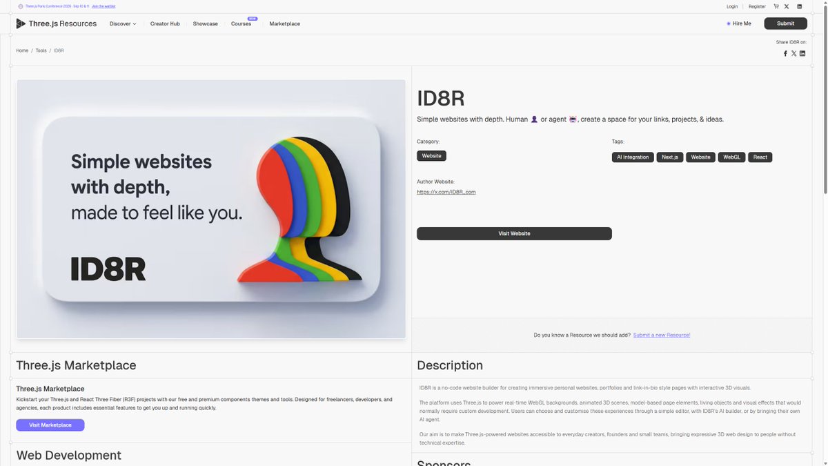Click the ID8R page title

441,99
